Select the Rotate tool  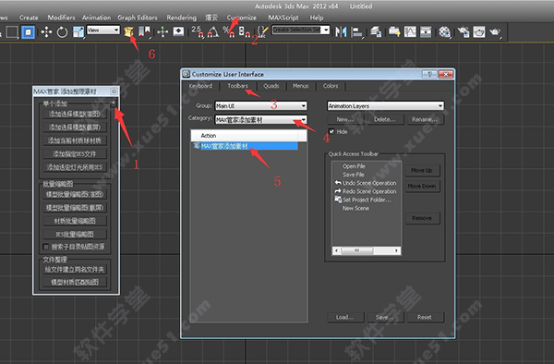(62, 32)
